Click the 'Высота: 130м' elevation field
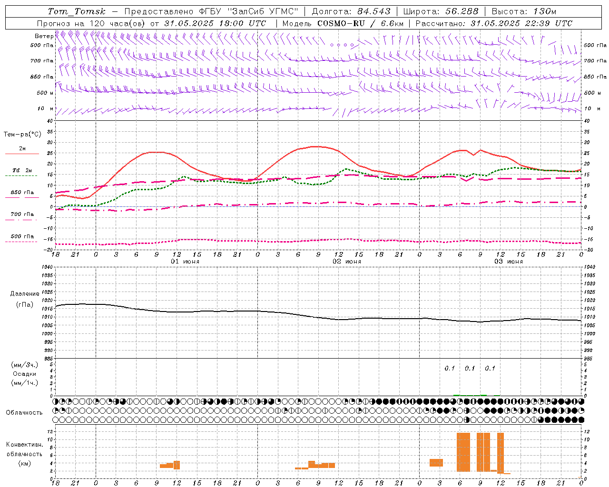This screenshot has width=609, height=487. click(x=524, y=11)
